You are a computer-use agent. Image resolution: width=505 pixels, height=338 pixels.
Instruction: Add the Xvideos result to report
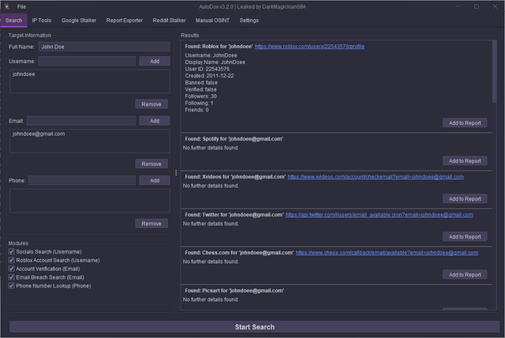(x=465, y=199)
